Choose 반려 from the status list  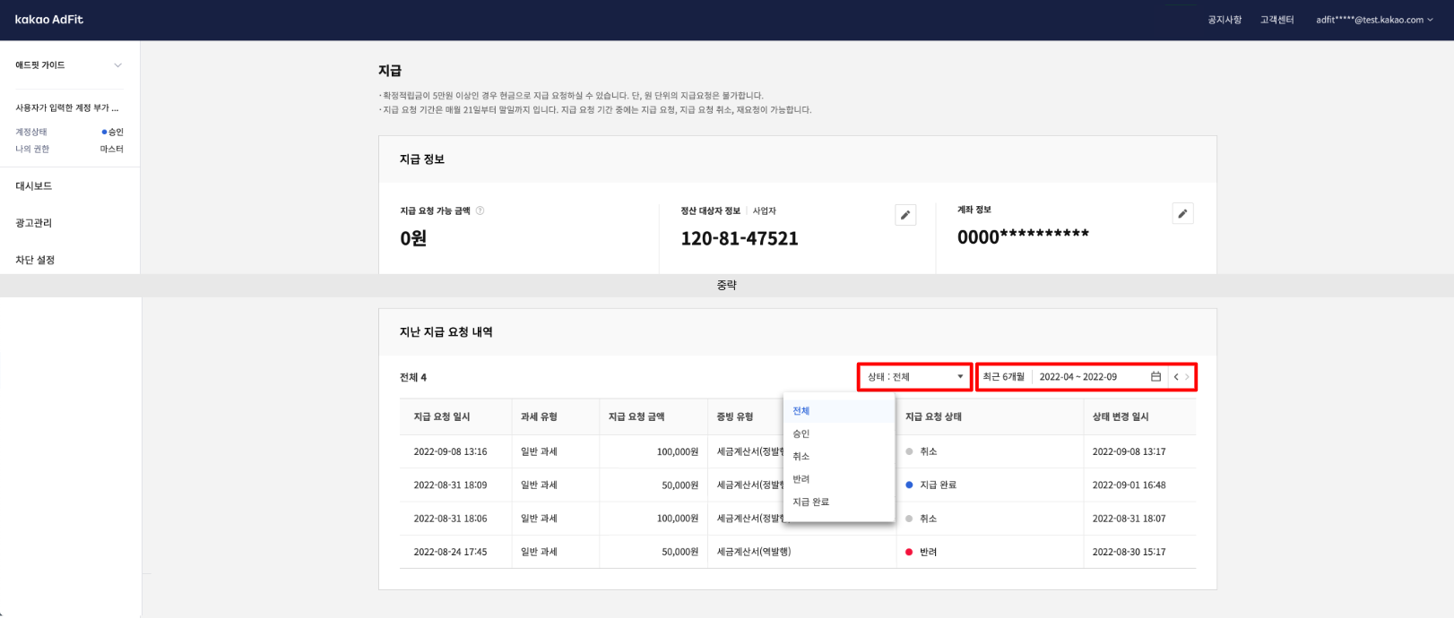[x=801, y=479]
